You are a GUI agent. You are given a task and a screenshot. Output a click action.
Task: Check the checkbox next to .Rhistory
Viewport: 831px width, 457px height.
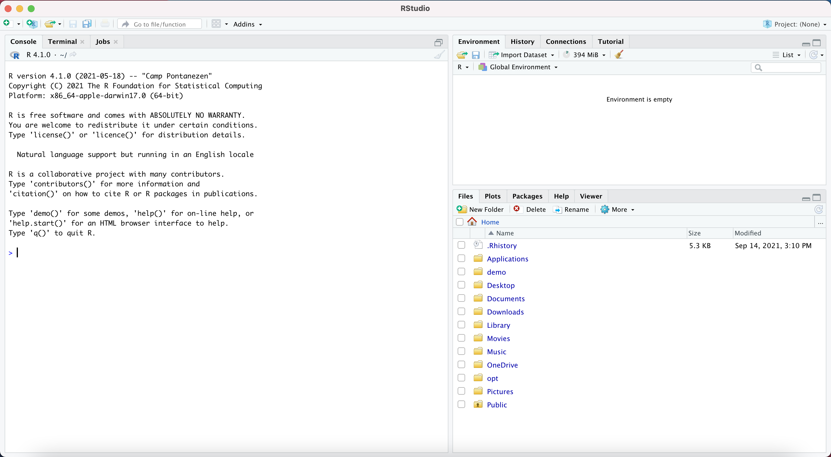[x=461, y=245]
